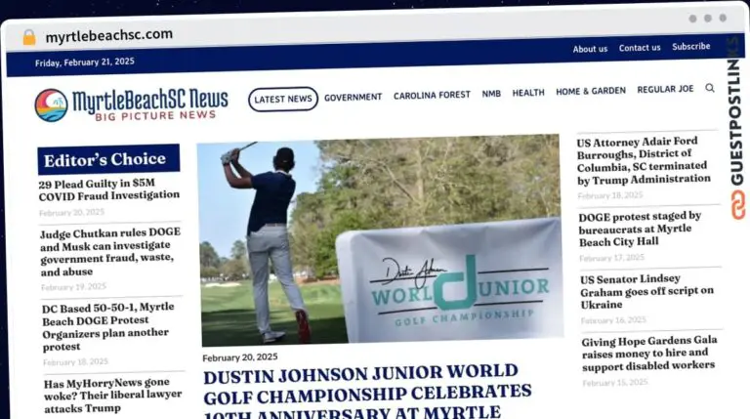The width and height of the screenshot is (750, 419).
Task: Click the myrtlebeachsc.com address field
Action: pyautogui.click(x=109, y=35)
